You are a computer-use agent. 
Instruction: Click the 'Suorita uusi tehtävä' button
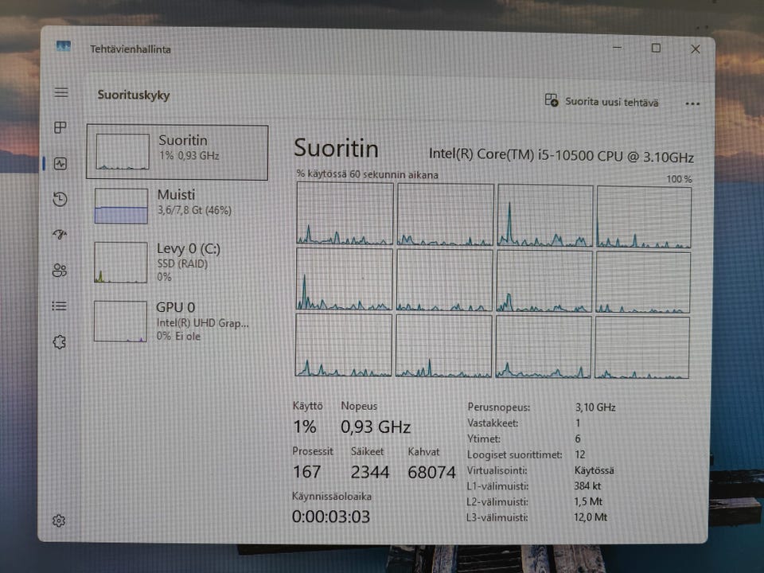tap(602, 101)
